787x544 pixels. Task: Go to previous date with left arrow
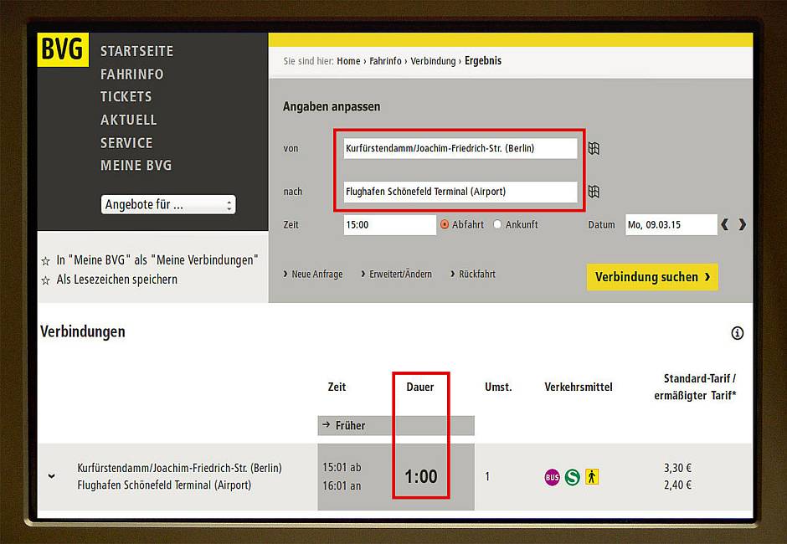[x=725, y=224]
